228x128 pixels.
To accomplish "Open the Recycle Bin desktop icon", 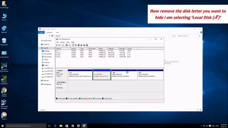I will tap(4, 42).
